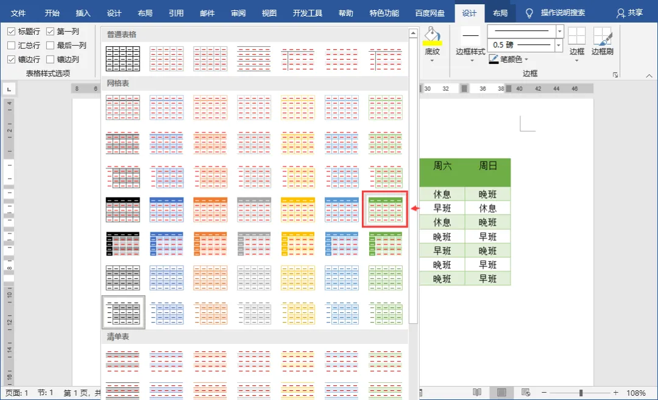
Task: Toggle the 镶边行 checkbox
Action: coord(12,59)
